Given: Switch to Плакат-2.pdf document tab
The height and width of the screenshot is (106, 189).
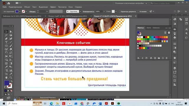Looking at the screenshot, I should pyautogui.click(x=68, y=16).
